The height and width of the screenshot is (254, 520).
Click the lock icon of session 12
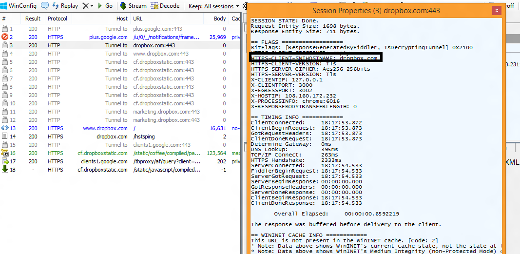point(4,120)
